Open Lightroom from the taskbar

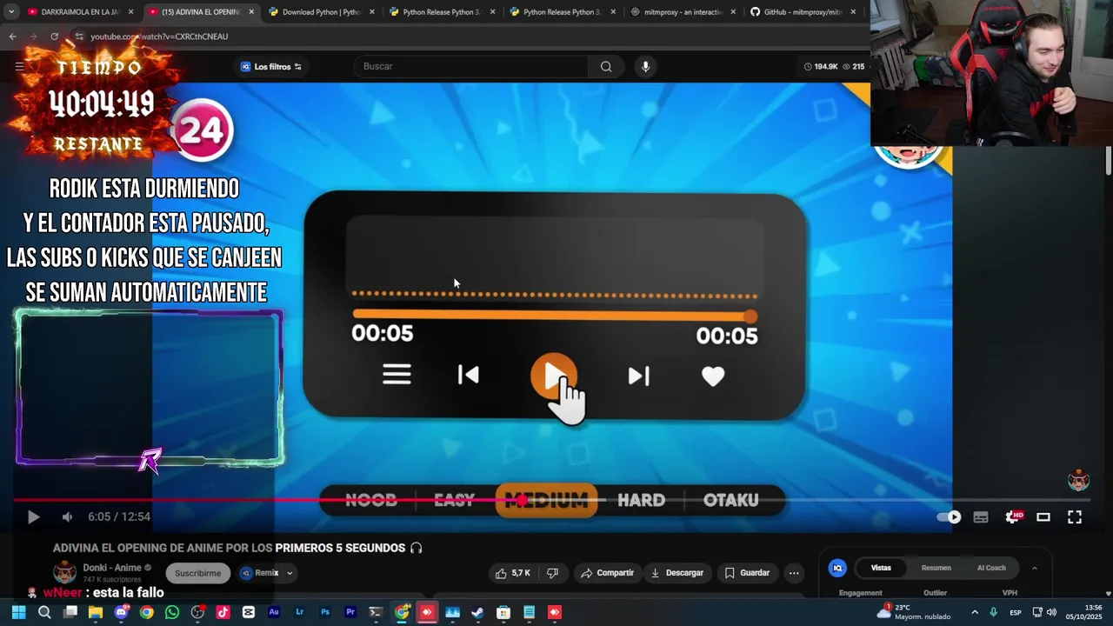click(300, 612)
